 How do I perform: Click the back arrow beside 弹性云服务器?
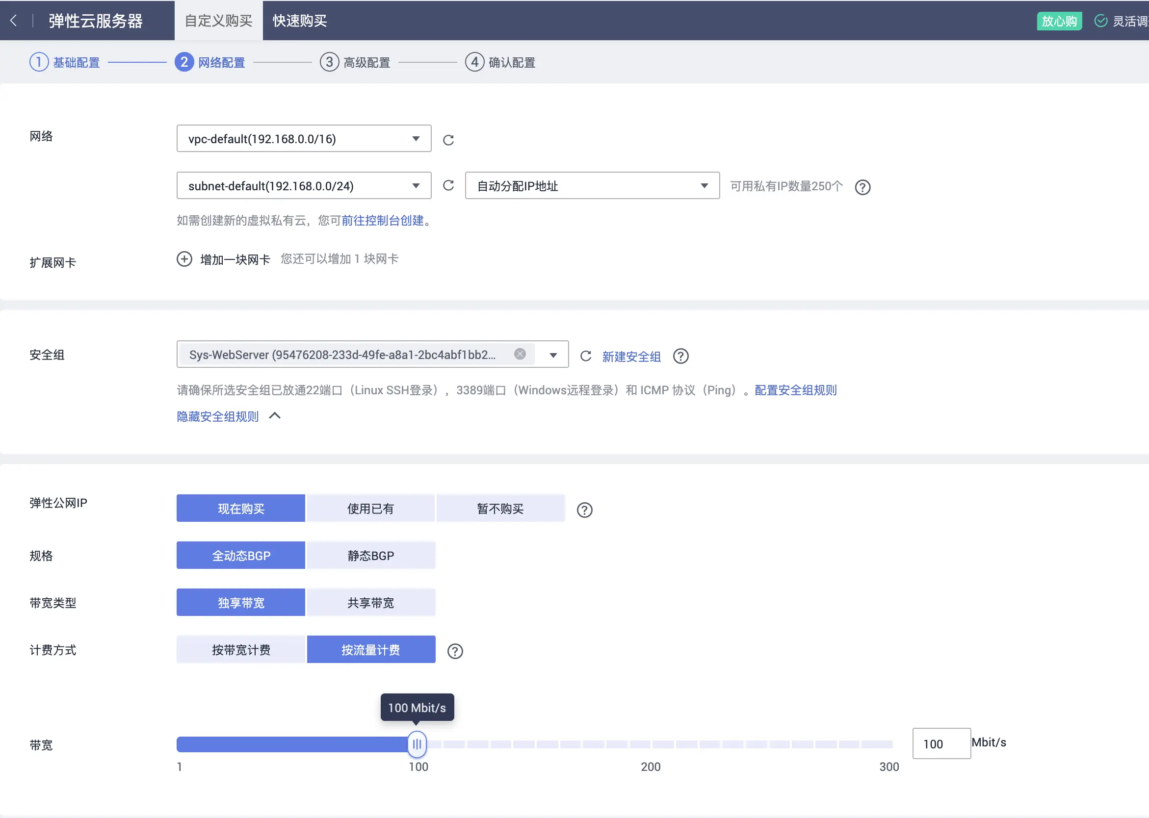coord(14,20)
